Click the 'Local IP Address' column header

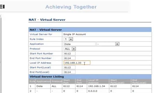(93, 81)
